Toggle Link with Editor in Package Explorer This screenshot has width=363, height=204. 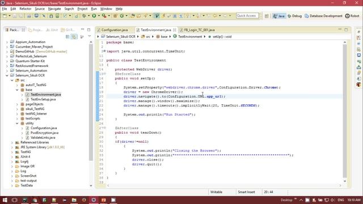coord(74,36)
